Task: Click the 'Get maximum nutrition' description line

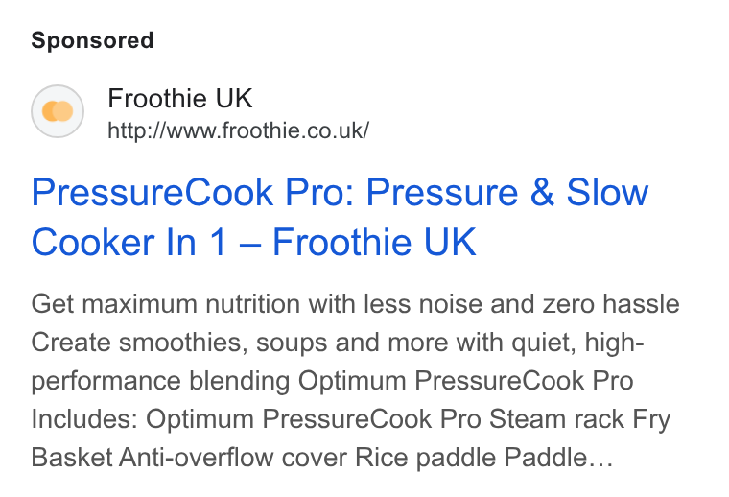Action: tap(355, 304)
